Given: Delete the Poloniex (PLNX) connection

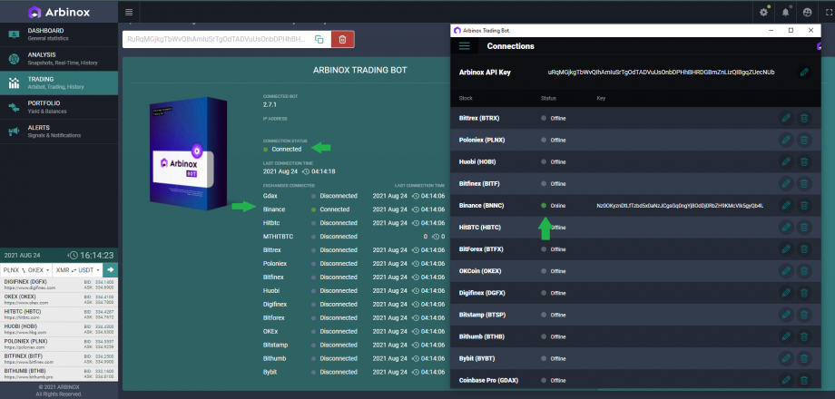Looking at the screenshot, I should coord(804,140).
